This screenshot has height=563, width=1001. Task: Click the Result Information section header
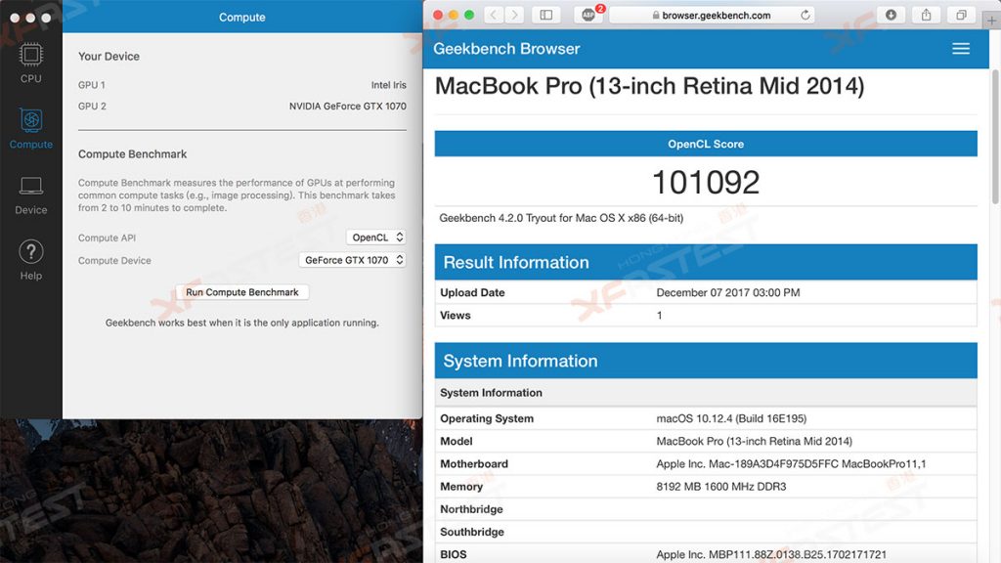(x=706, y=262)
